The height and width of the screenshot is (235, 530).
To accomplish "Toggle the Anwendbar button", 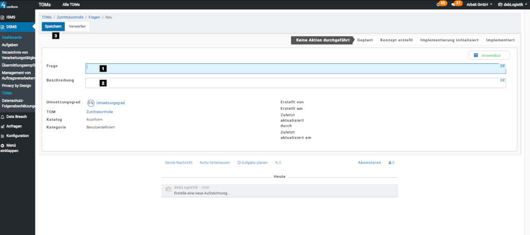I will tap(489, 55).
